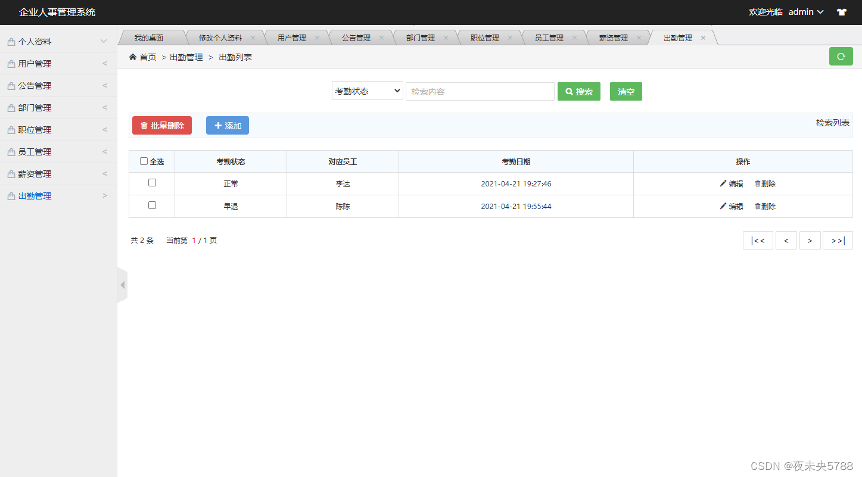The width and height of the screenshot is (862, 477).
Task: Click the 检索内容 search input field
Action: pyautogui.click(x=480, y=91)
